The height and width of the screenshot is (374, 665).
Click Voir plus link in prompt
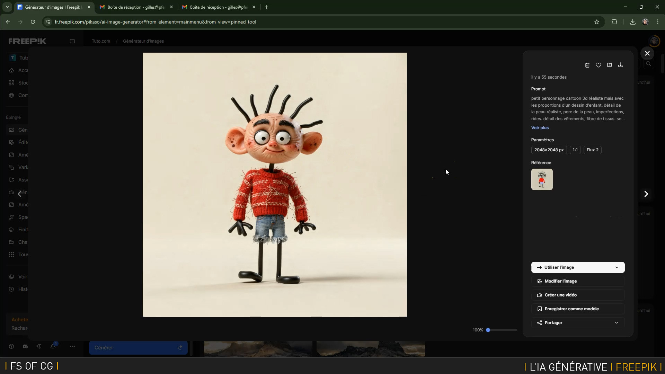pos(540,128)
